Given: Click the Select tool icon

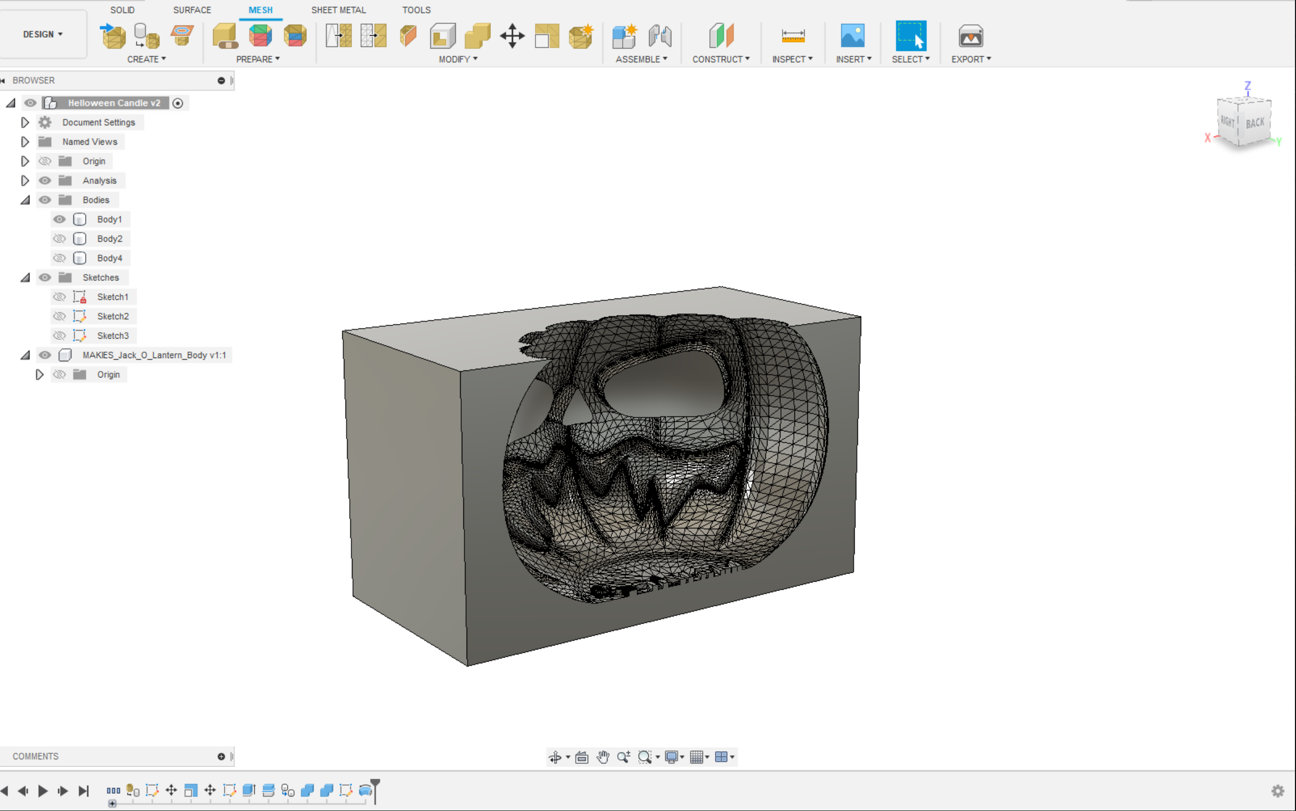Looking at the screenshot, I should [911, 36].
